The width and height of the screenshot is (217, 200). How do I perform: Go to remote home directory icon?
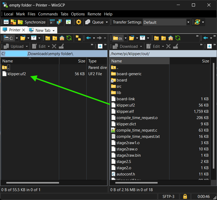click(171, 38)
